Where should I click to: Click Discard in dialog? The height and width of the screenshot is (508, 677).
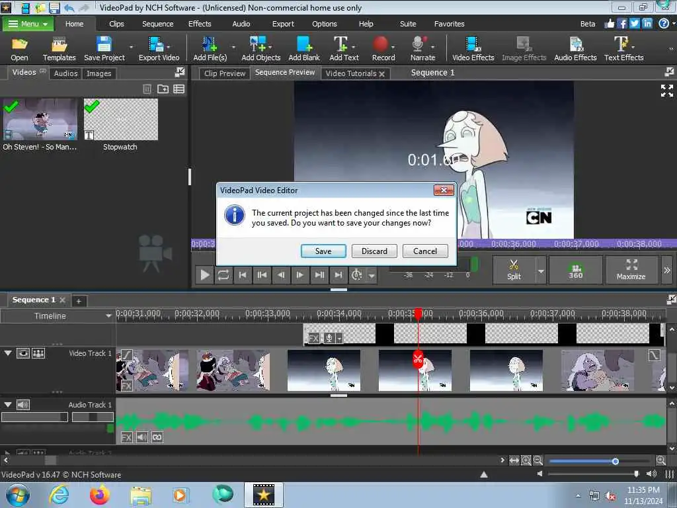374,251
